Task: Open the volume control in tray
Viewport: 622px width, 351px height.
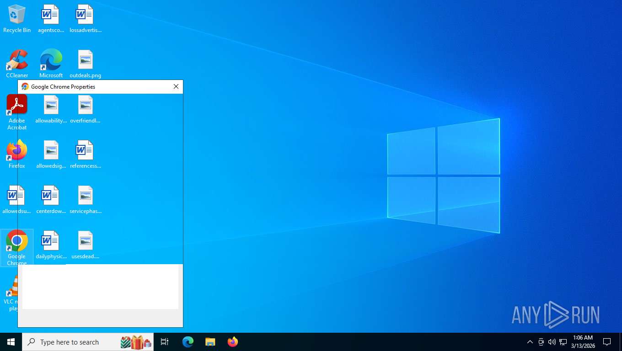Action: [x=552, y=342]
